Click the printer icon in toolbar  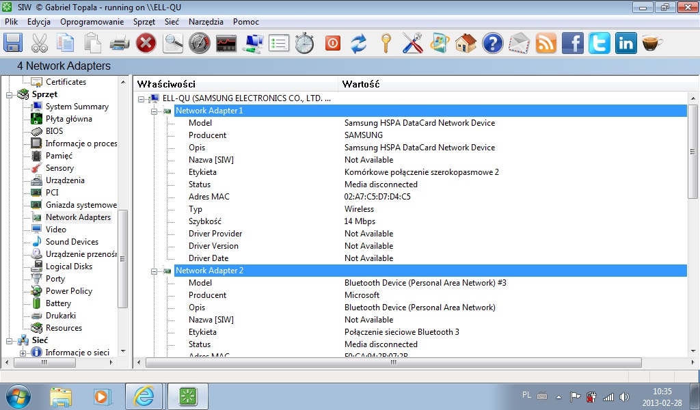[119, 43]
